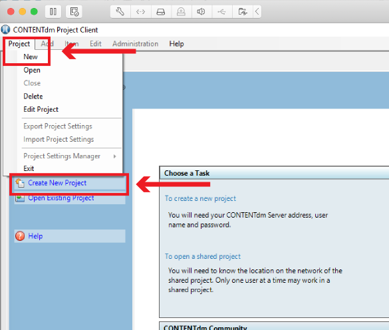Take a VM snapshot
The width and height of the screenshot is (389, 330).
click(x=74, y=11)
